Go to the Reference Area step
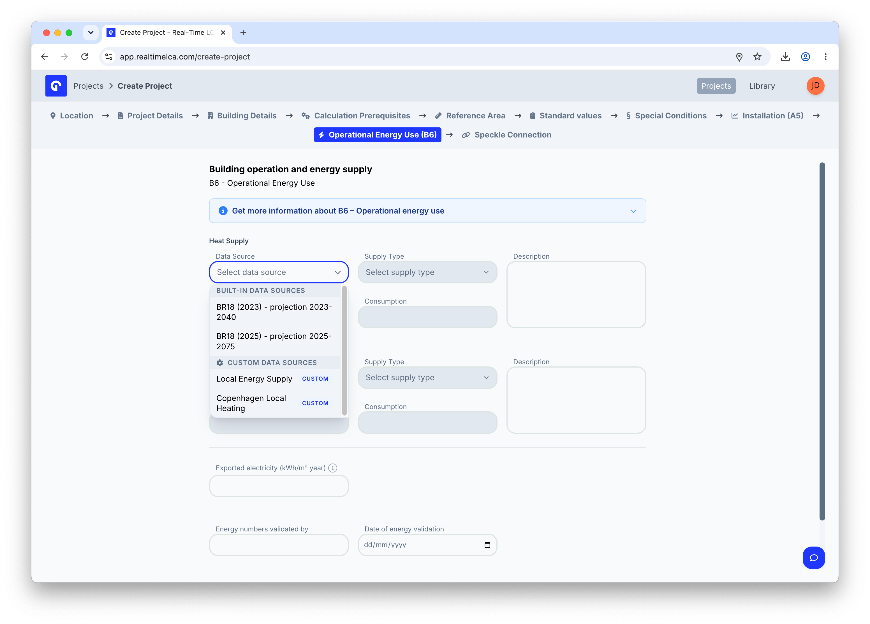The height and width of the screenshot is (624, 870). pos(470,116)
